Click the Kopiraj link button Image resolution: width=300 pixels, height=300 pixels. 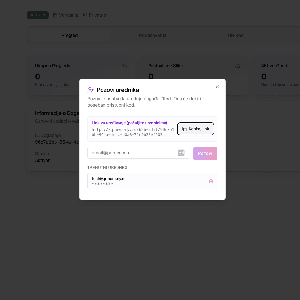196,129
